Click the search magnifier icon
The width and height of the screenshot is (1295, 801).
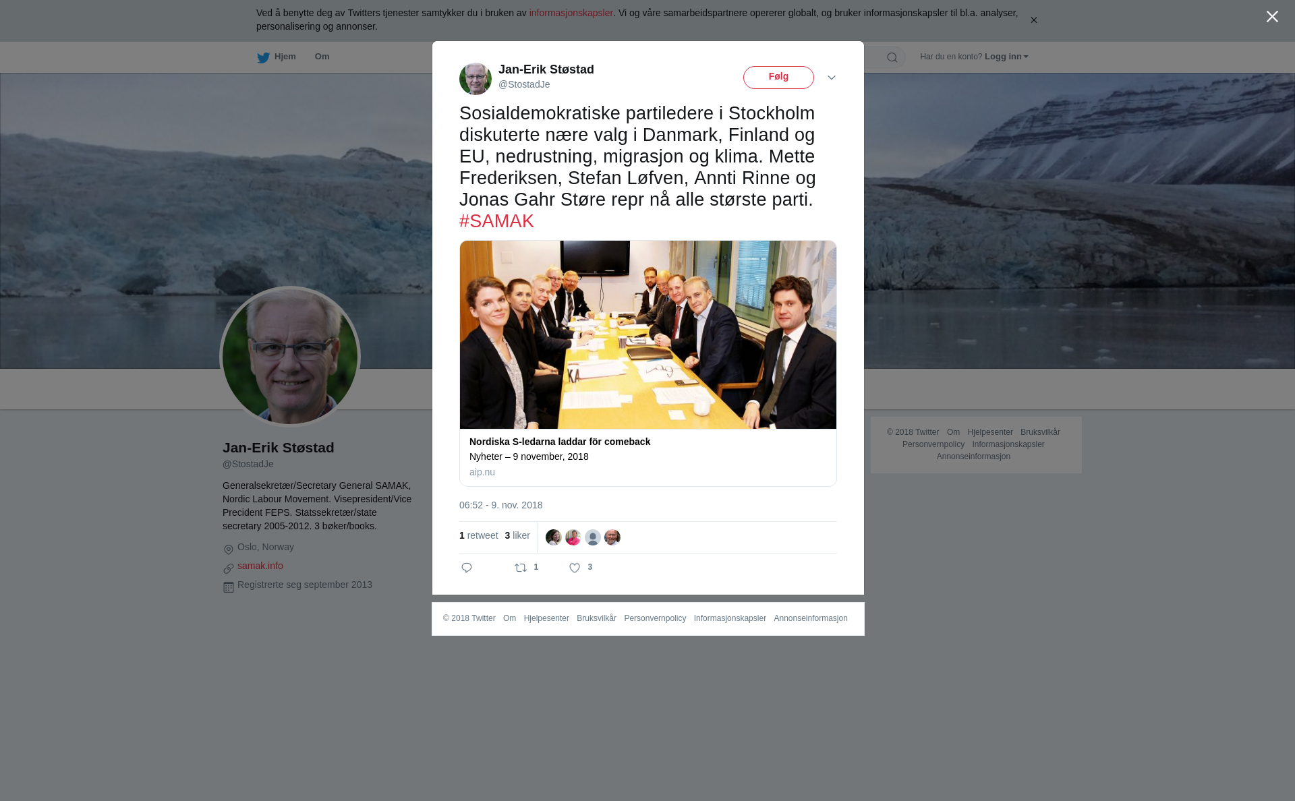(892, 57)
